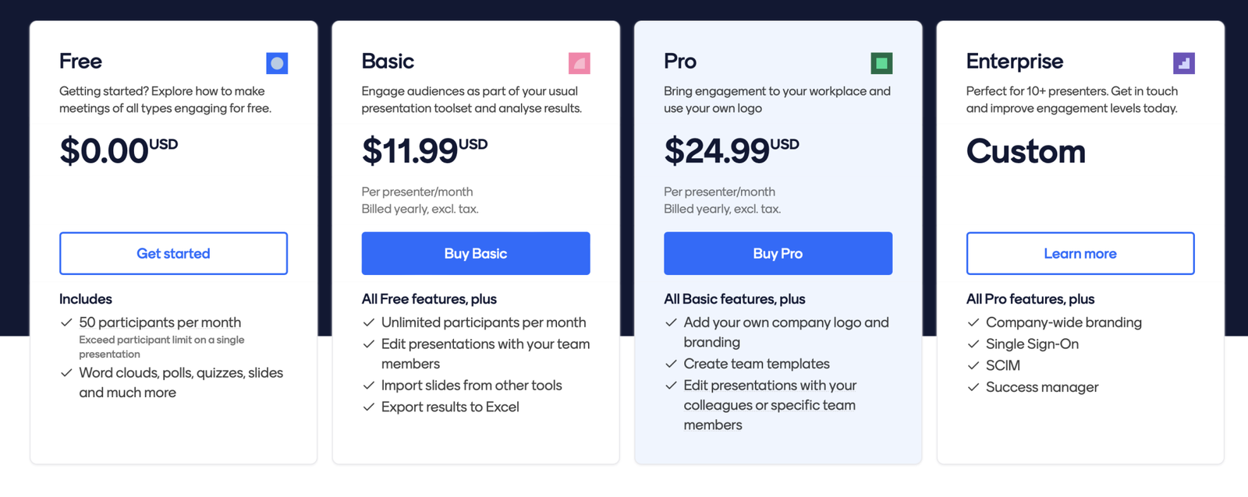This screenshot has height=497, width=1248.
Task: Open Learn more on the Enterprise plan
Action: [1080, 253]
